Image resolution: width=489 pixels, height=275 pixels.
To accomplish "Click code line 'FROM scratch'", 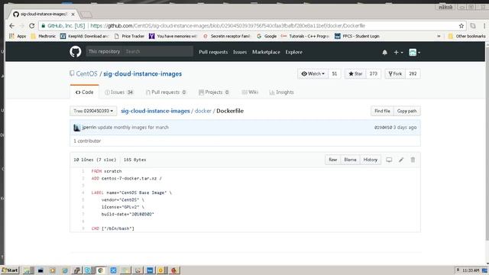I will coord(106,171).
